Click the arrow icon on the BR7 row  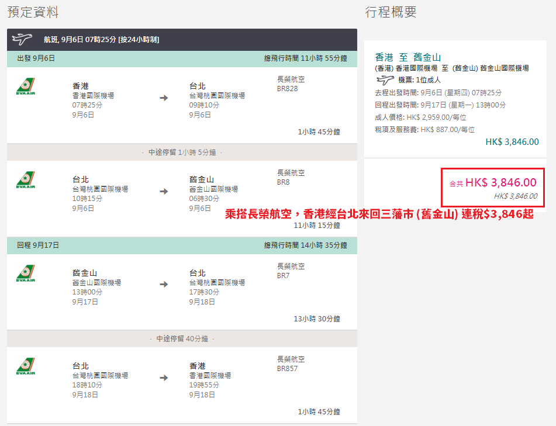pyautogui.click(x=164, y=284)
